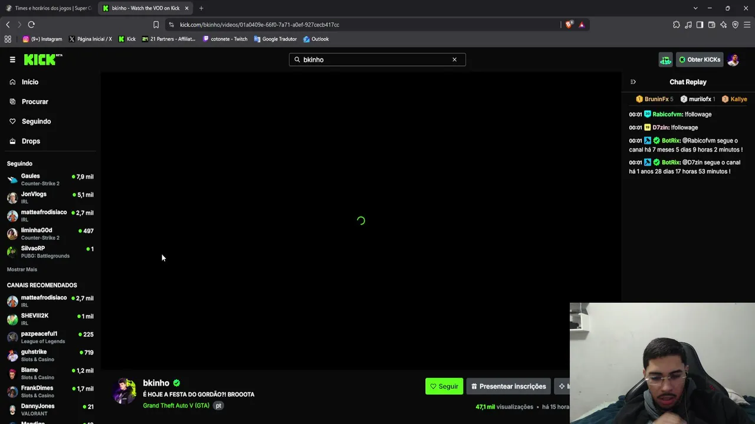Open the Kick sidebar hamburger menu
The height and width of the screenshot is (424, 755).
coord(12,59)
